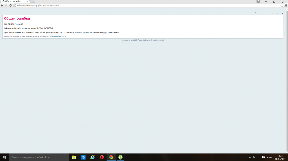The height and width of the screenshot is (161, 288).
Task: Open the Chrome hamburger menu
Action: pos(286,6)
